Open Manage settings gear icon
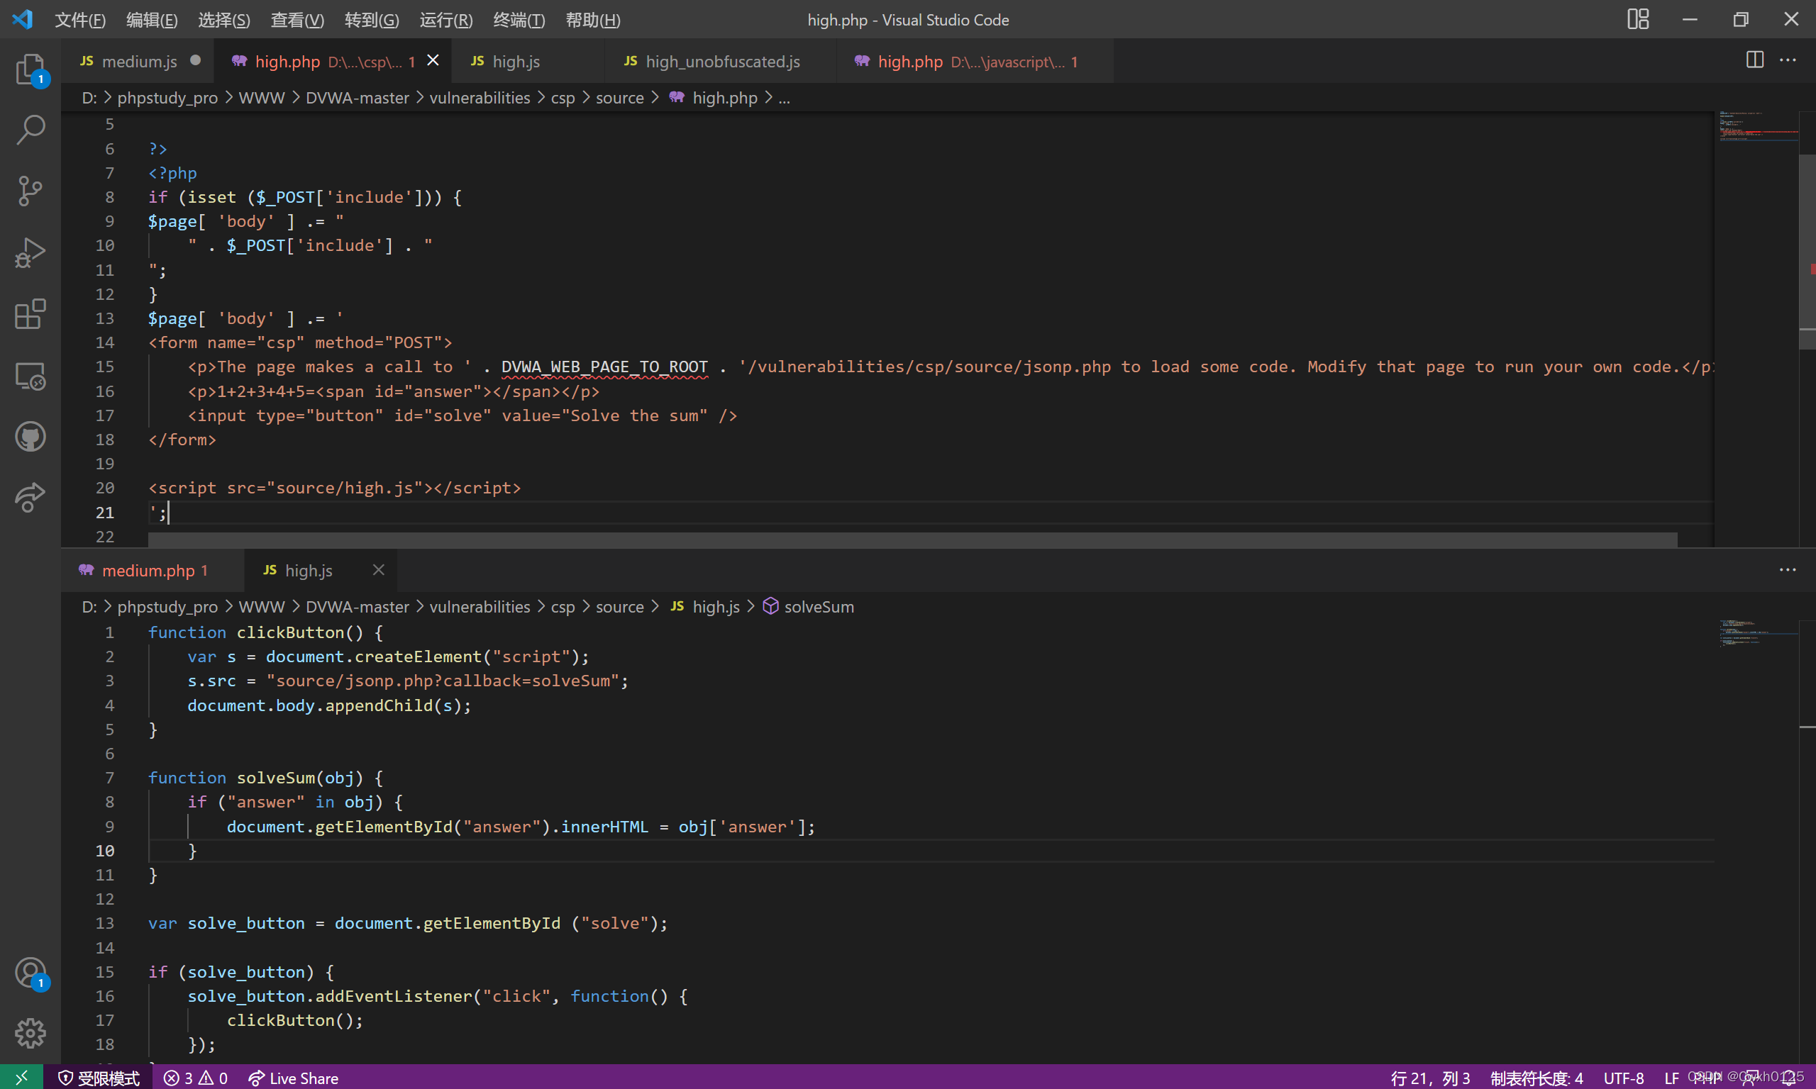 click(x=30, y=1033)
